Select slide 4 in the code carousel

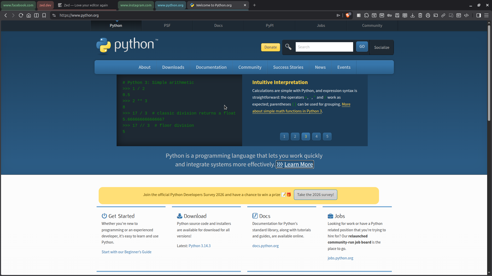[x=316, y=136]
